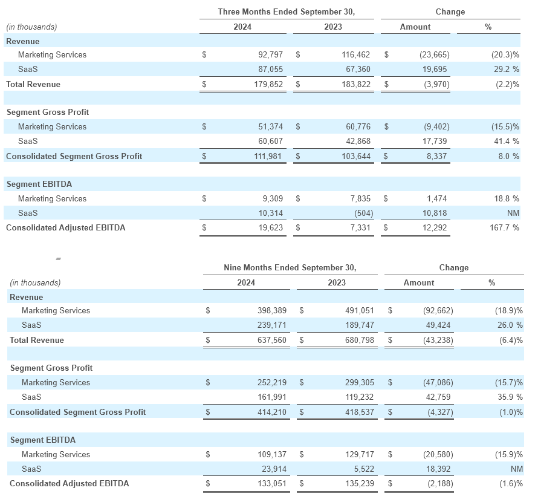Screen dimensions: 538x502
Task: Select the 26.0 % change value
Action: 510,325
